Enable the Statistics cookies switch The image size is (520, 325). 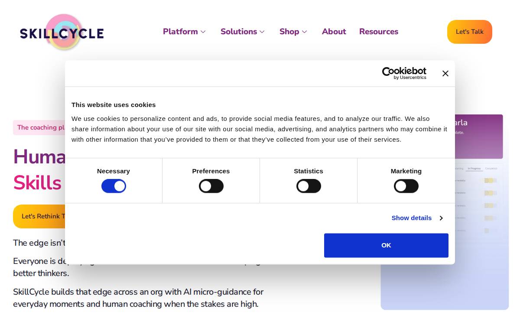click(x=309, y=186)
